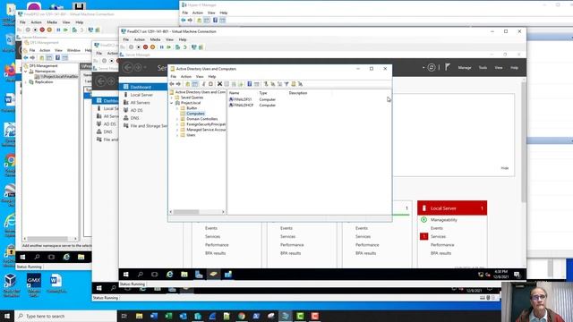Image resolution: width=573 pixels, height=322 pixels.
Task: Expand Saved Queries node in AD tree
Action: click(172, 97)
